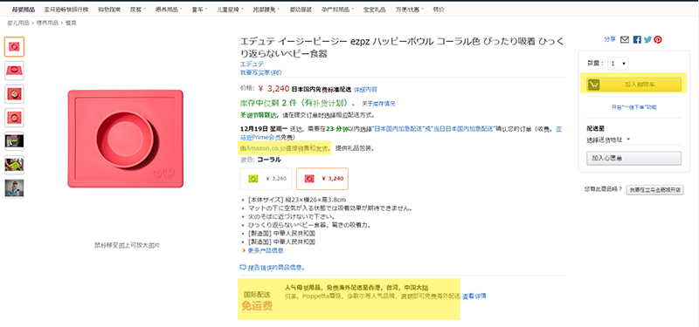Go to 婴儿用品 breadcrumb link
The height and width of the screenshot is (327, 699).
click(18, 23)
